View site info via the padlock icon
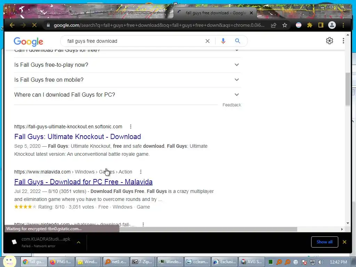Image resolution: width=356 pixels, height=267 pixels. [x=48, y=25]
